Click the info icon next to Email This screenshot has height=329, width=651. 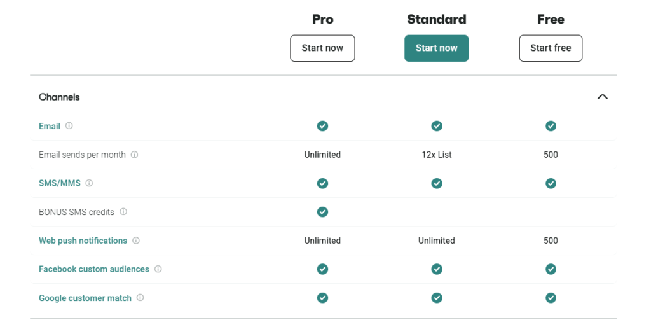(69, 125)
